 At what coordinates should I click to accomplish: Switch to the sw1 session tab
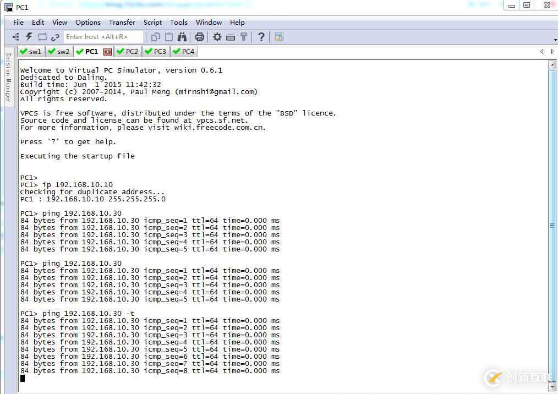point(31,52)
